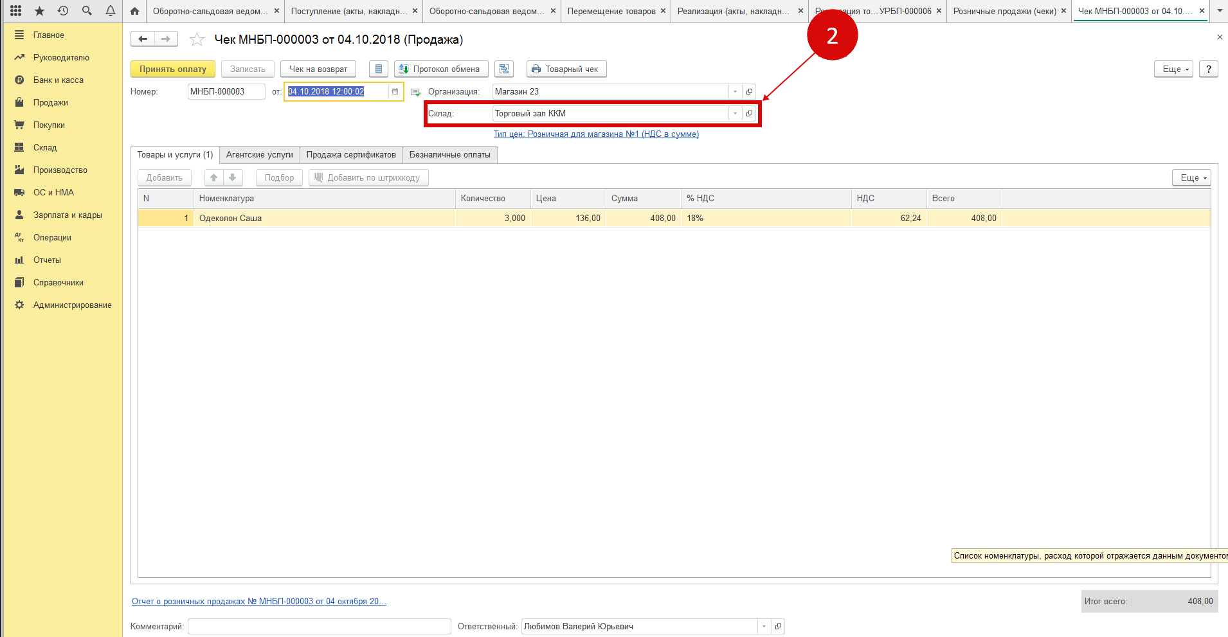This screenshot has height=637, width=1228.
Task: Open Организация record with open button
Action: 749,92
